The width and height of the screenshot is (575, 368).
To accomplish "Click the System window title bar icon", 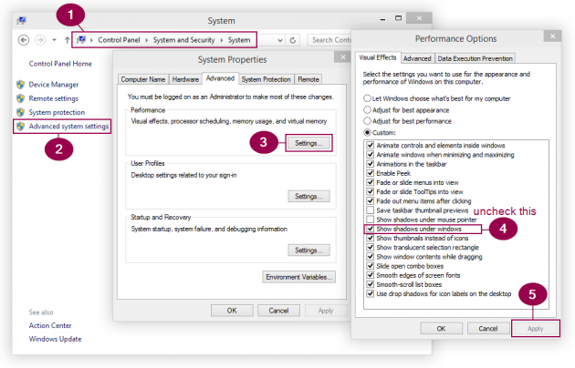I will pos(22,17).
